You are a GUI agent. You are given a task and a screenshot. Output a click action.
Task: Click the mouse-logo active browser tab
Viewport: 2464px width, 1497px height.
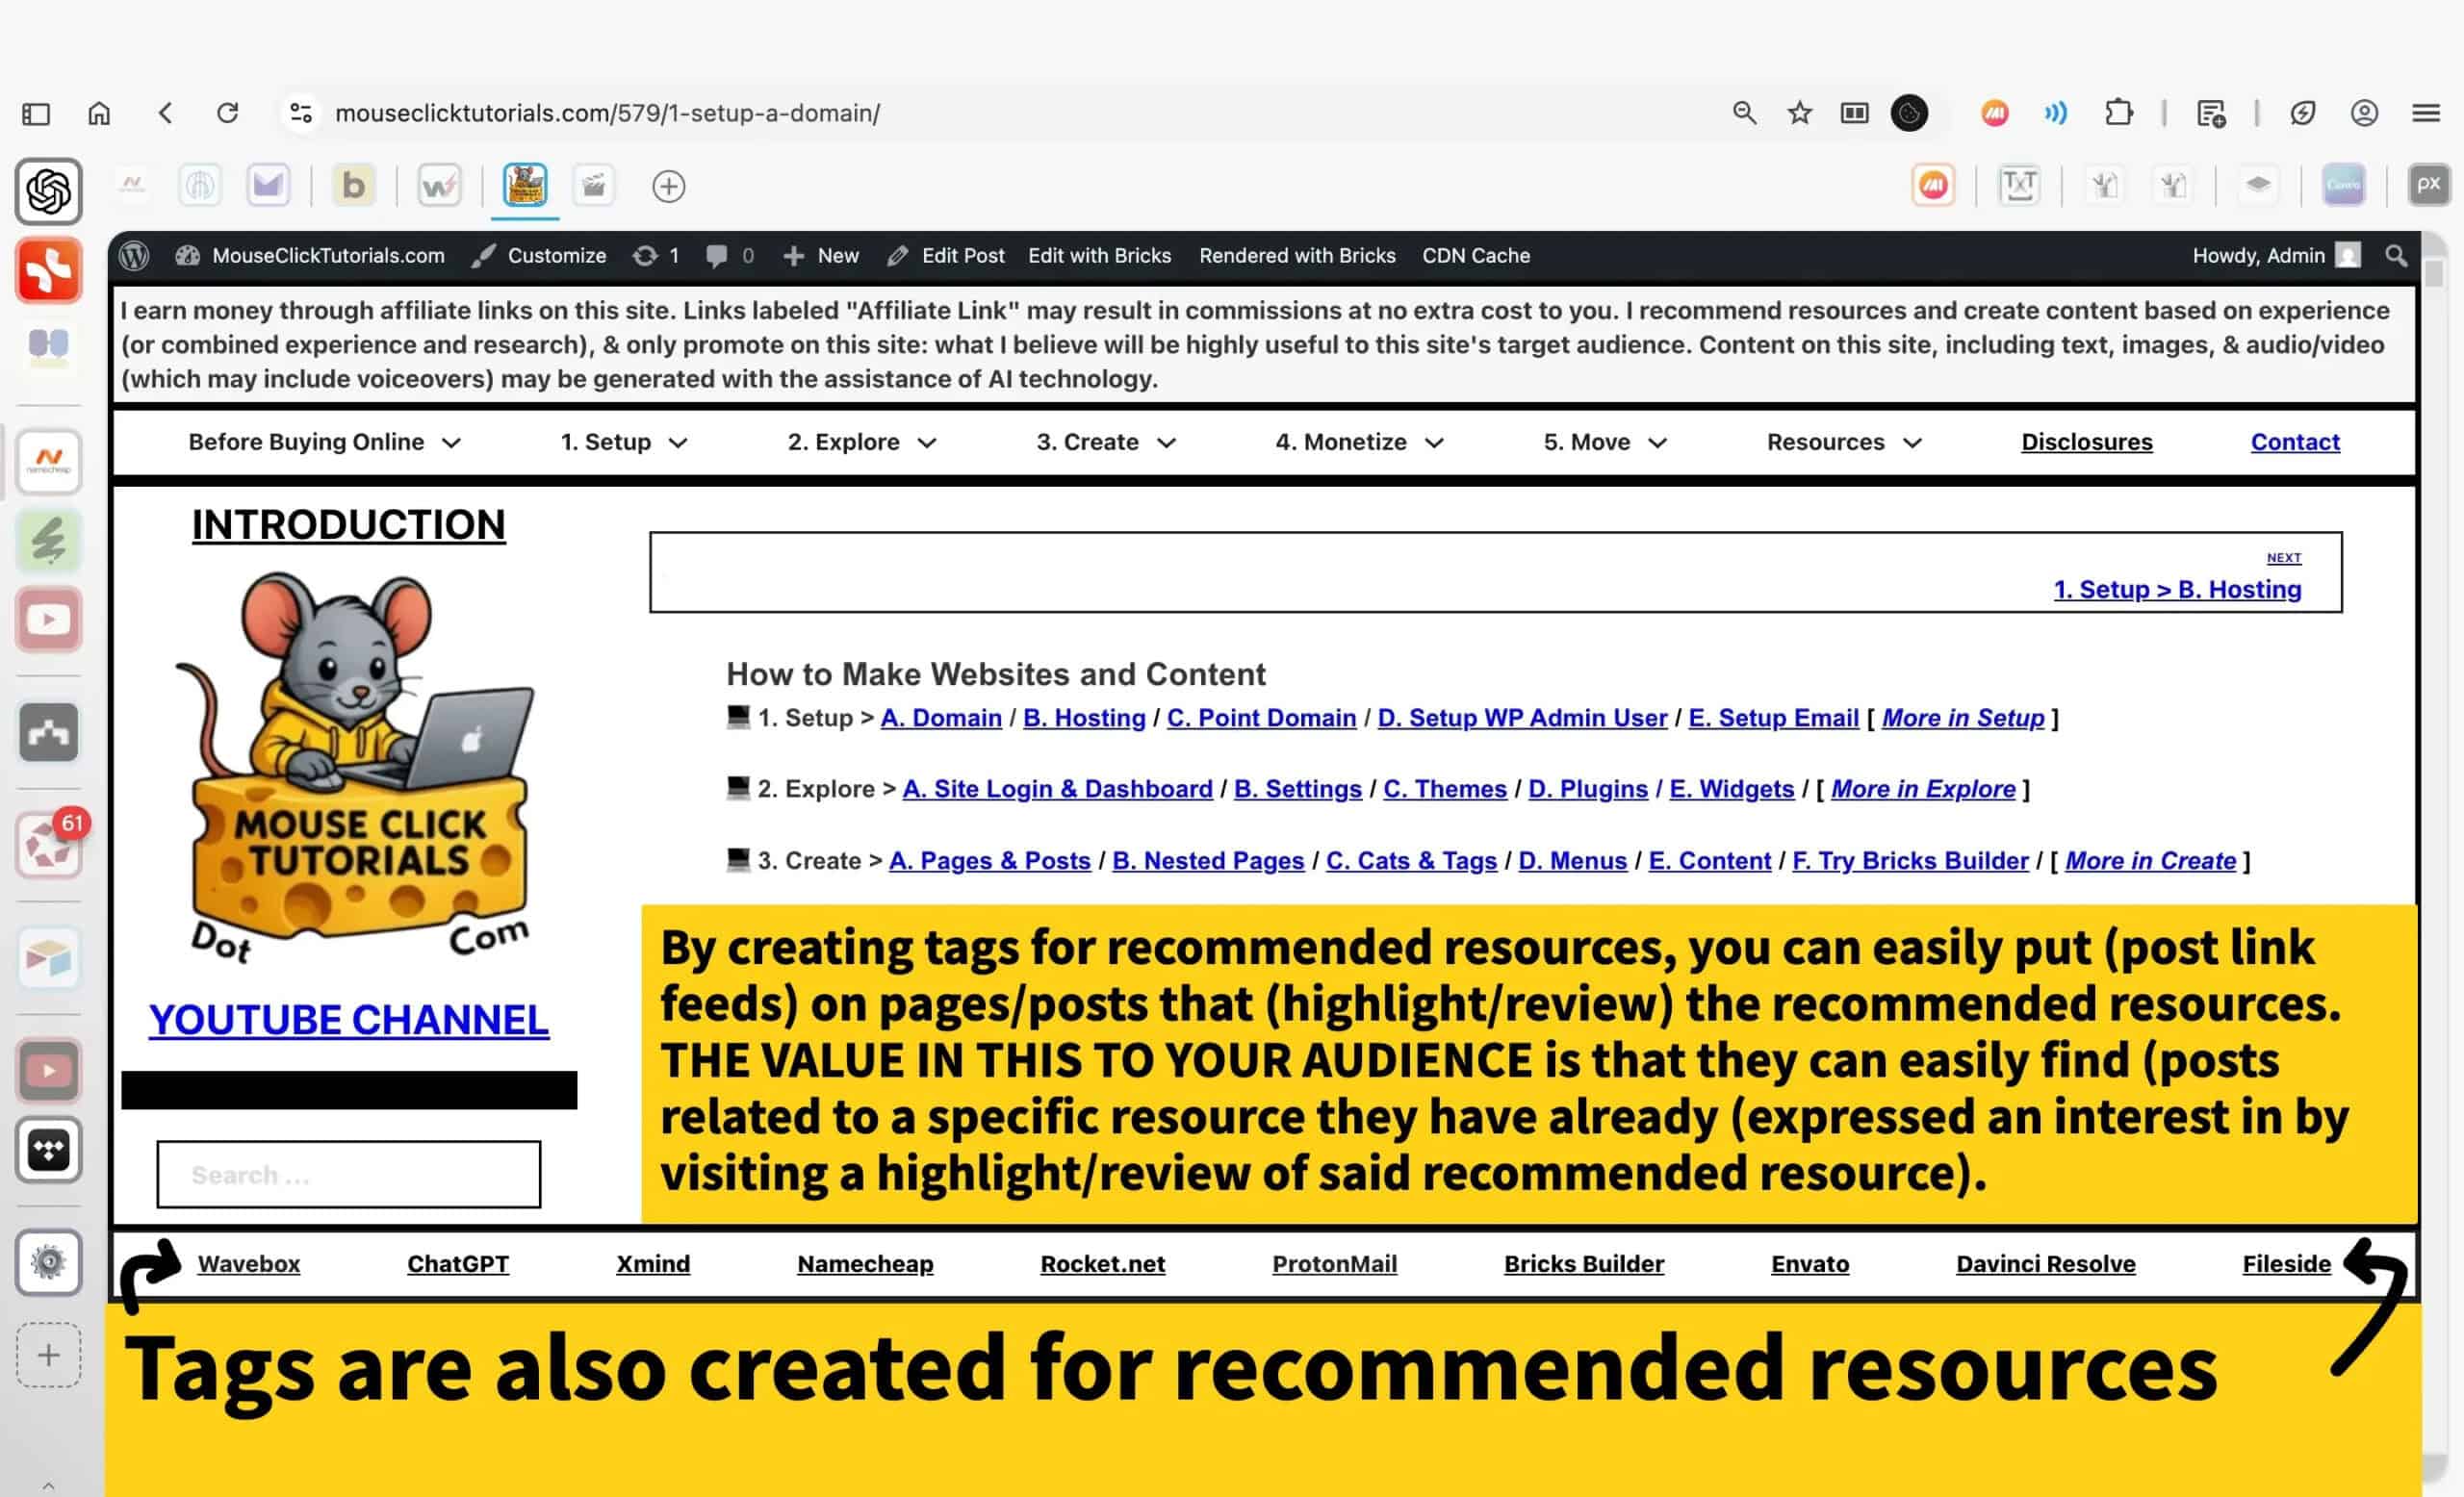pos(524,186)
